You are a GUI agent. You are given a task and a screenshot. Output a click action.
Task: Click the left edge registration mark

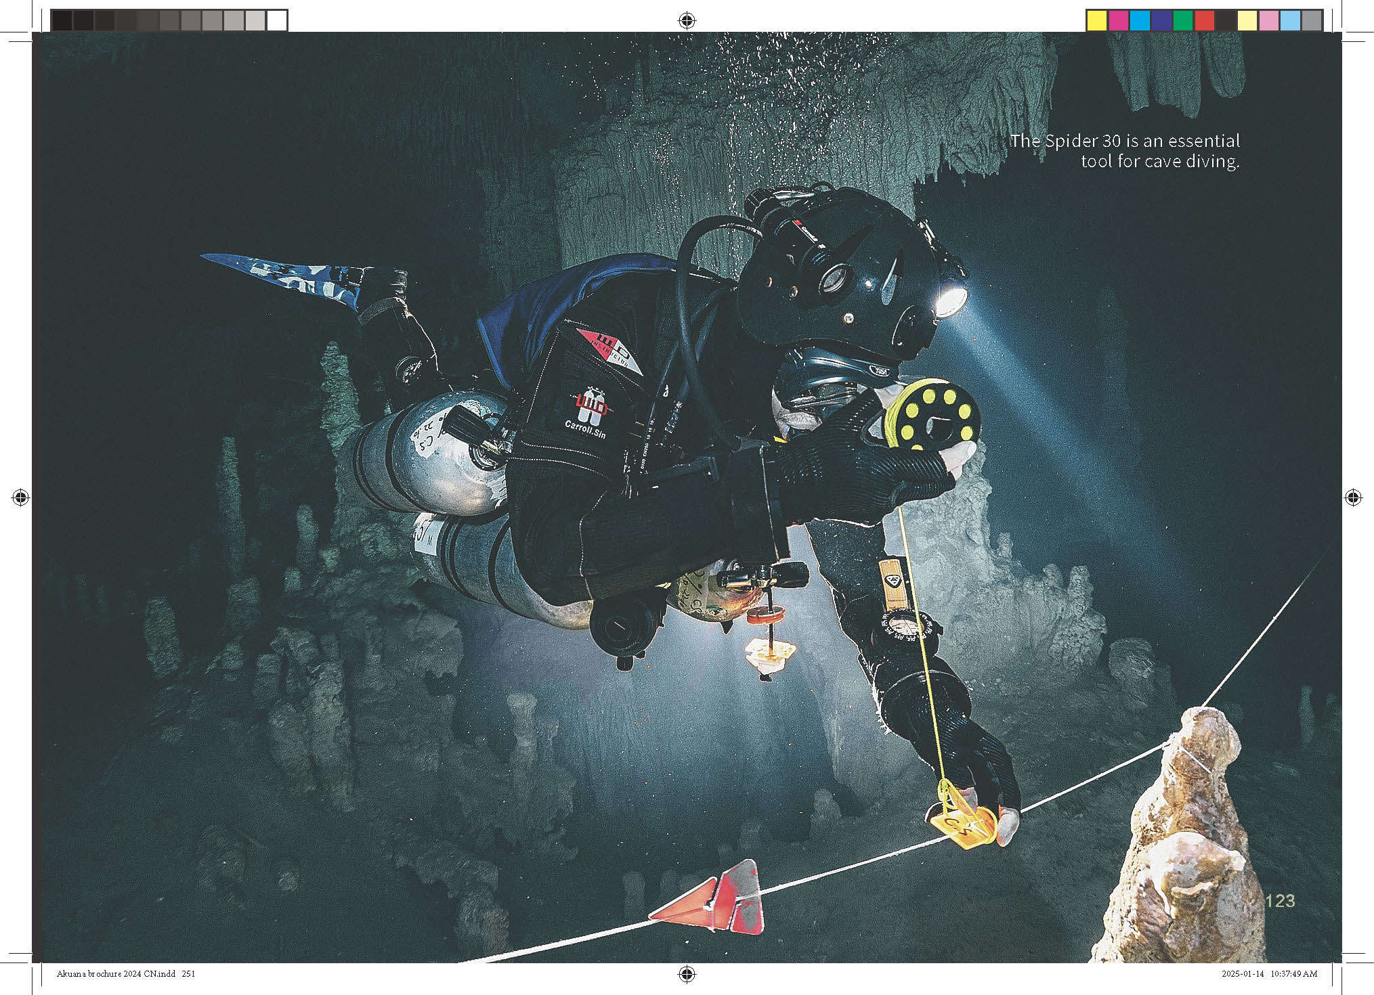pos(20,497)
